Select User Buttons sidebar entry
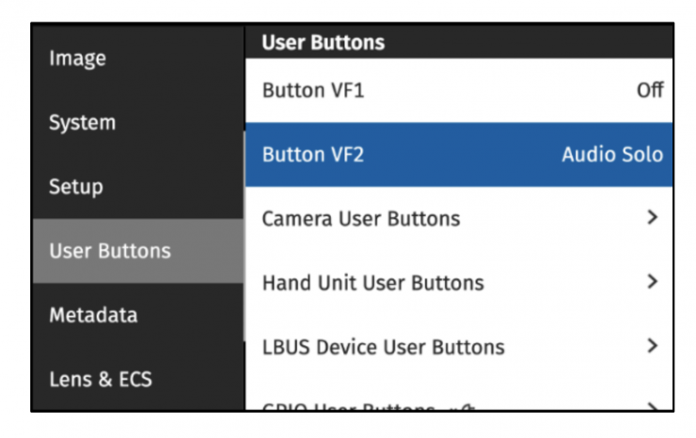Screen dimensions: 696x438 click(x=110, y=251)
